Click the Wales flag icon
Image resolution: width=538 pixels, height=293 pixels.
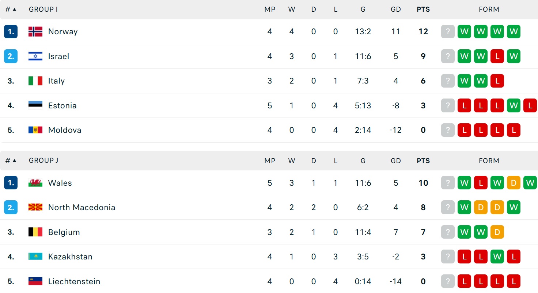tap(35, 183)
